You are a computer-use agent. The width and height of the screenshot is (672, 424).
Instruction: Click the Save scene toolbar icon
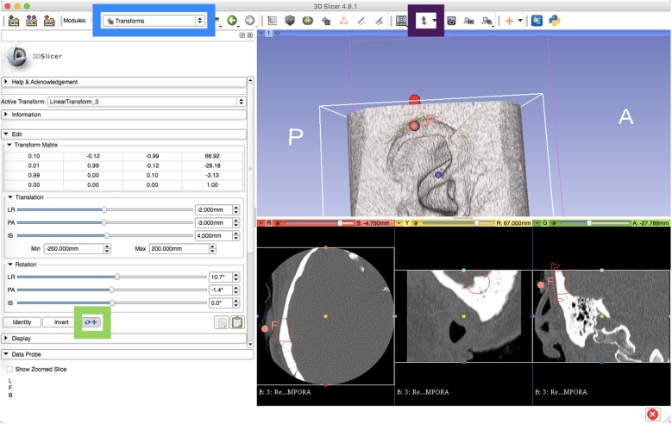point(51,20)
